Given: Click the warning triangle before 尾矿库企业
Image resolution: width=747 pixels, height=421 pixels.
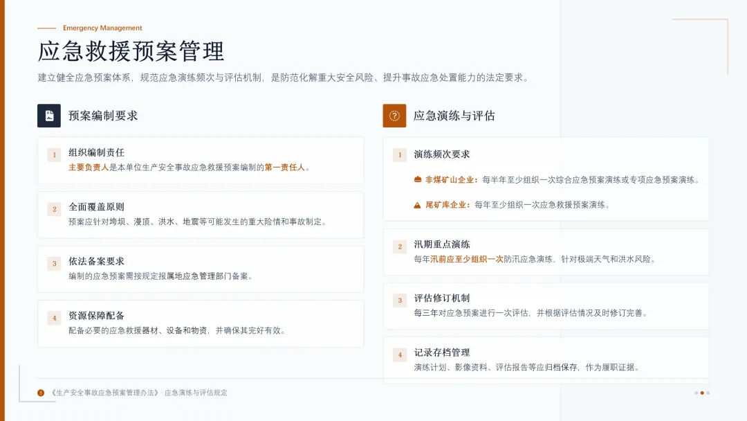Looking at the screenshot, I should [x=417, y=205].
